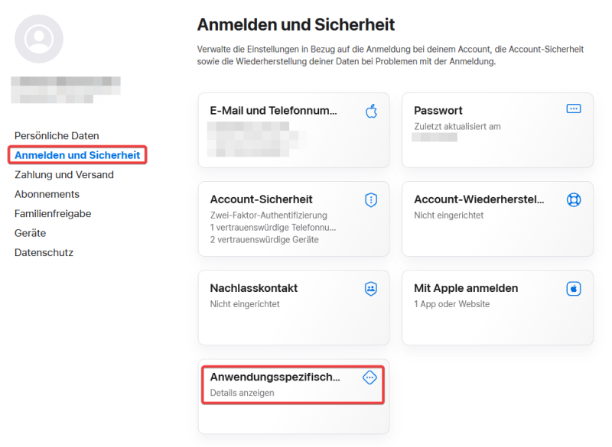Viewport: 612px width, 447px height.
Task: Click the Apple icon on Mit Apple anmelden
Action: click(574, 288)
